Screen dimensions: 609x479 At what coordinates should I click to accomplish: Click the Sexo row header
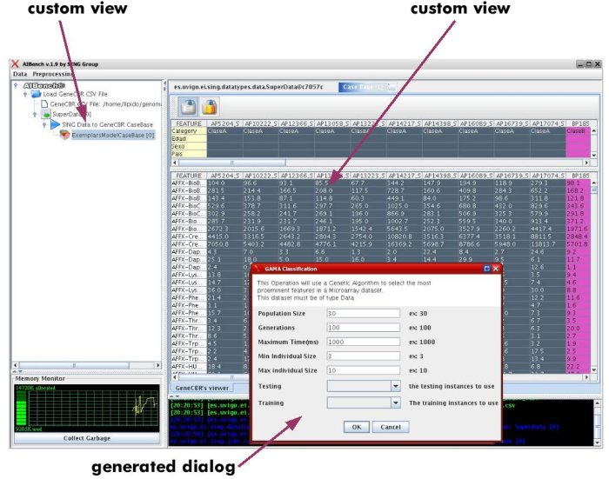point(189,146)
